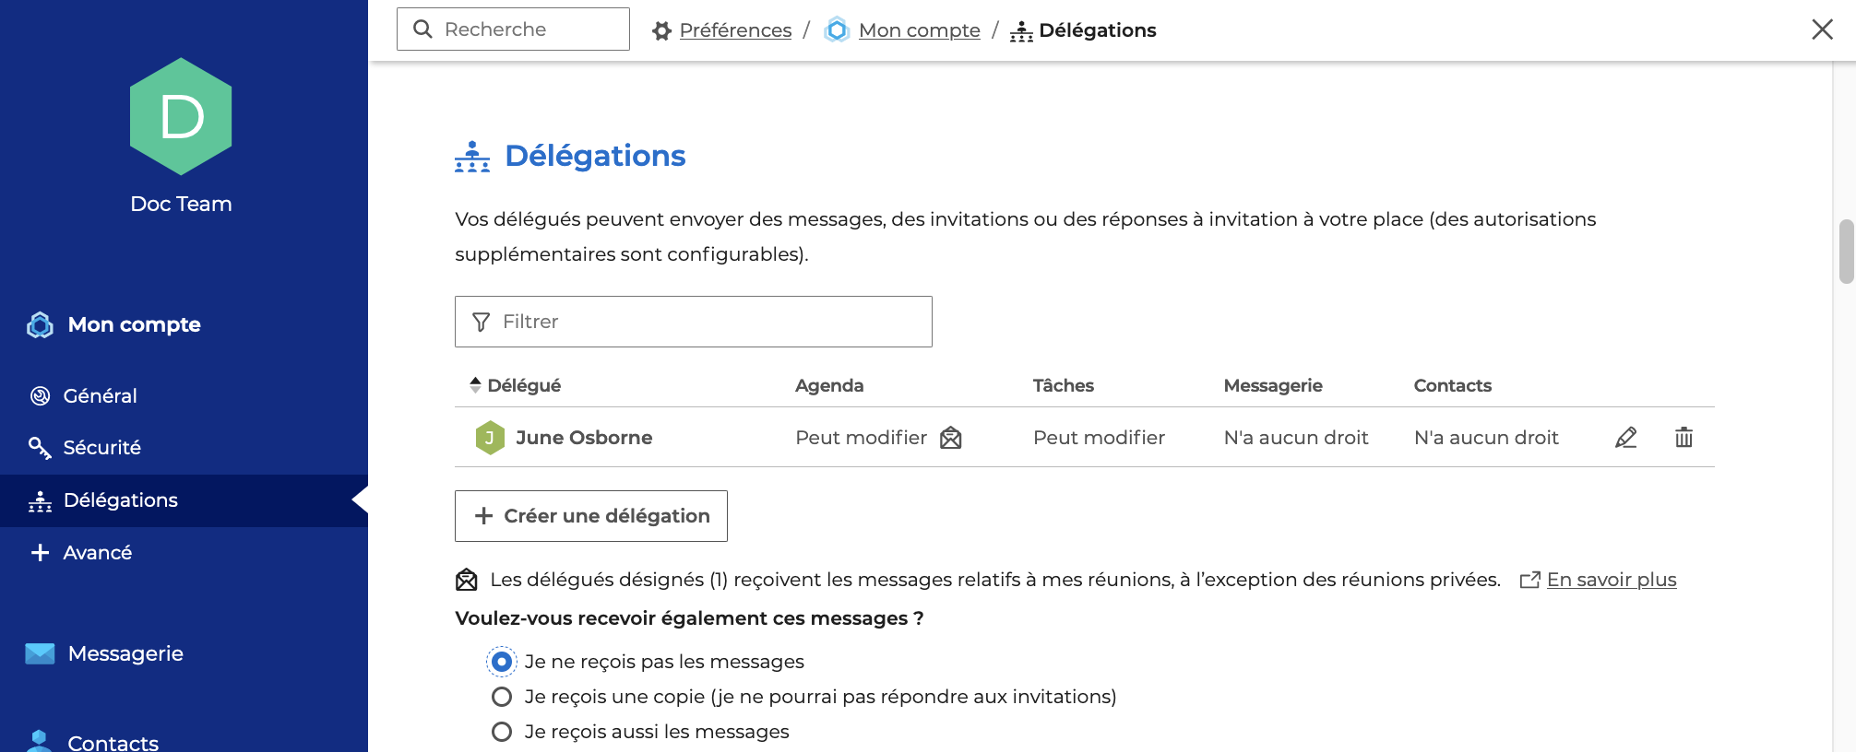This screenshot has width=1856, height=752.
Task: Click the vertical scrollbar thumb
Action: (1846, 251)
